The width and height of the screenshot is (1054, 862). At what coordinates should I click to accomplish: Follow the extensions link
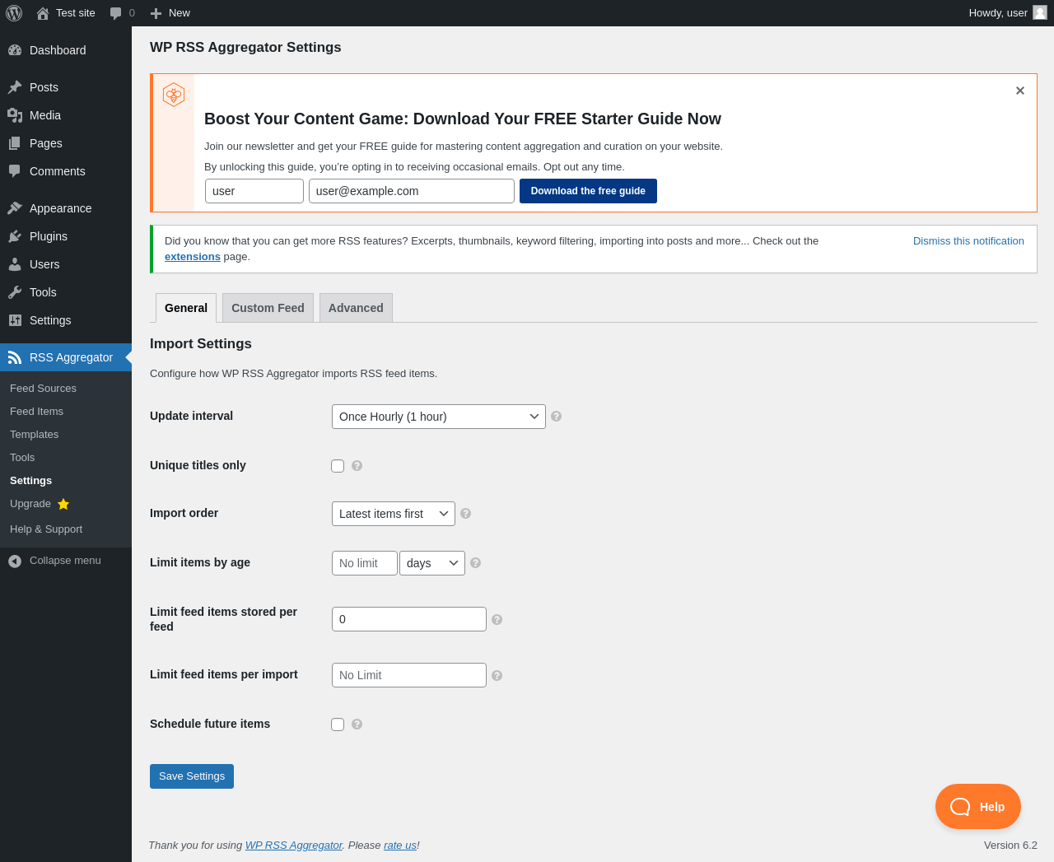click(x=193, y=257)
